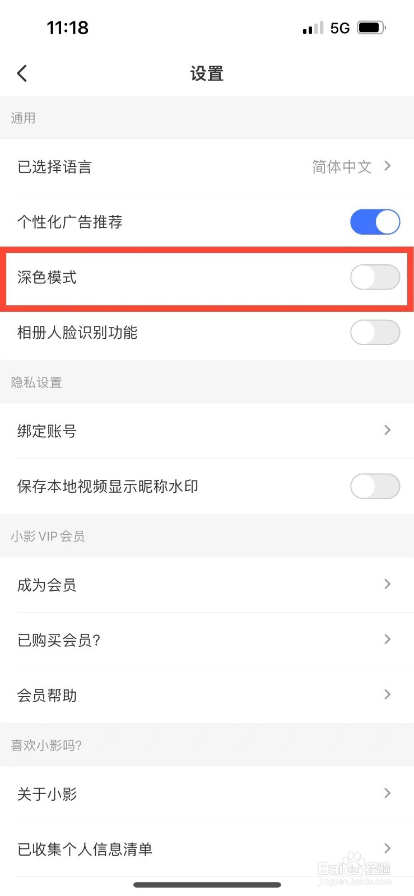Tap chevron beside 已购买会员?

[387, 639]
